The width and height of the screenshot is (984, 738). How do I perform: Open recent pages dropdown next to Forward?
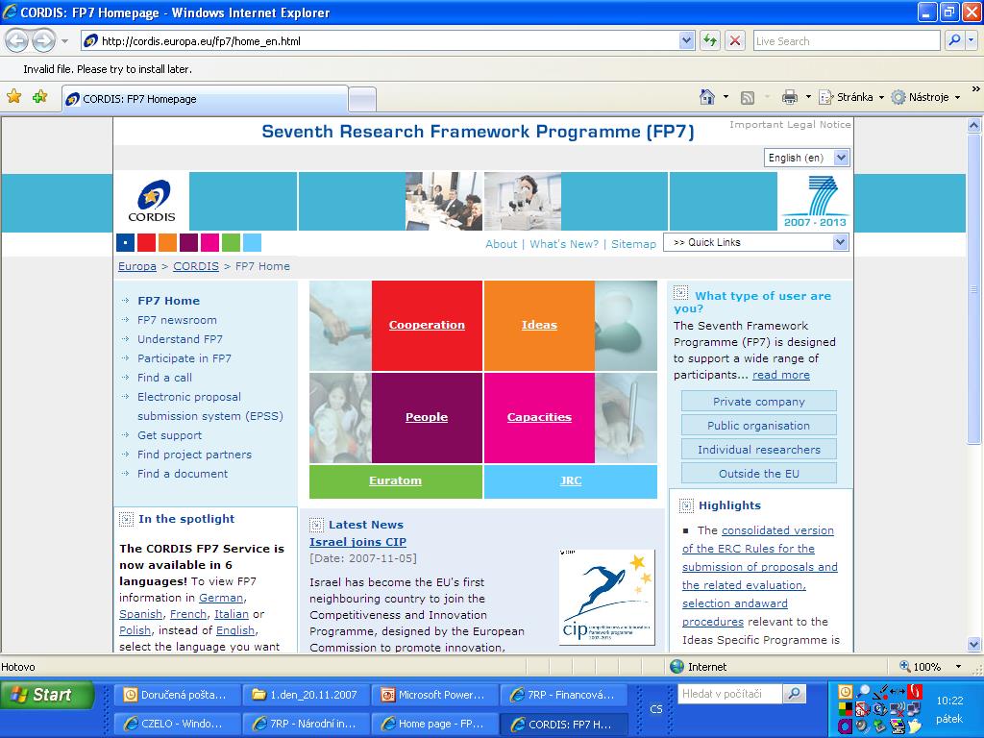point(64,41)
